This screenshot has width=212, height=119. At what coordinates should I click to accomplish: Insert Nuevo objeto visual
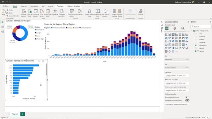(89, 13)
